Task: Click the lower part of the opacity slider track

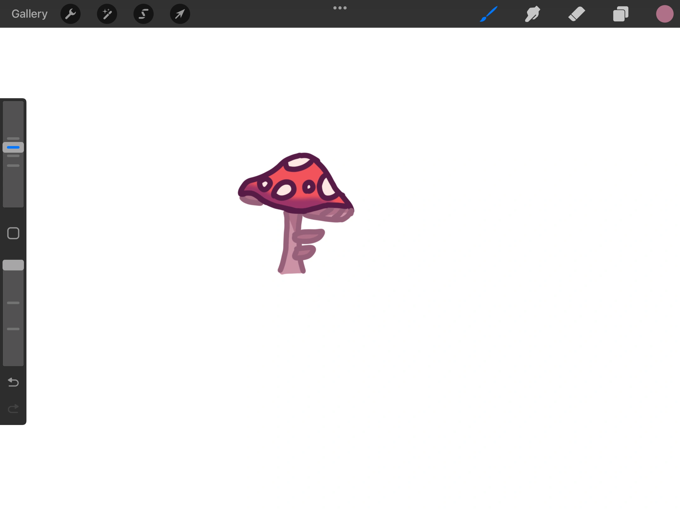Action: click(13, 346)
